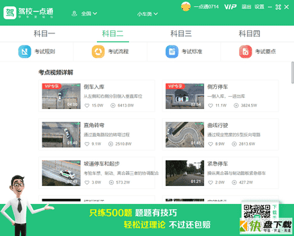Click play count icon for 倒车入库
Viewport: 294px width, 236px height.
[x=113, y=105]
